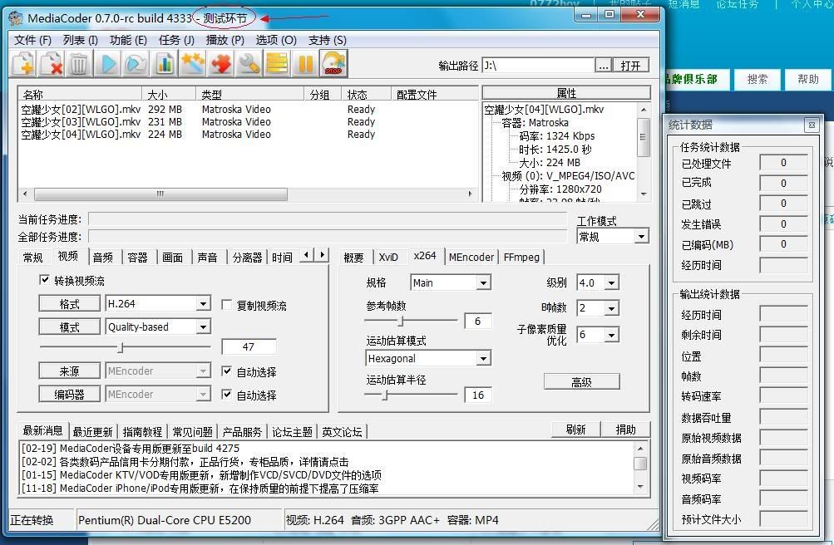Click the 打开 button beside output path
Screen dimensions: 834x545
(x=631, y=66)
